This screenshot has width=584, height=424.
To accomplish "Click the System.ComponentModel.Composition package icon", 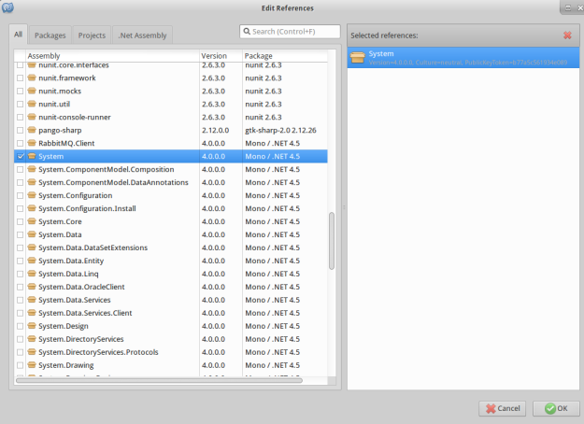I will (x=32, y=169).
